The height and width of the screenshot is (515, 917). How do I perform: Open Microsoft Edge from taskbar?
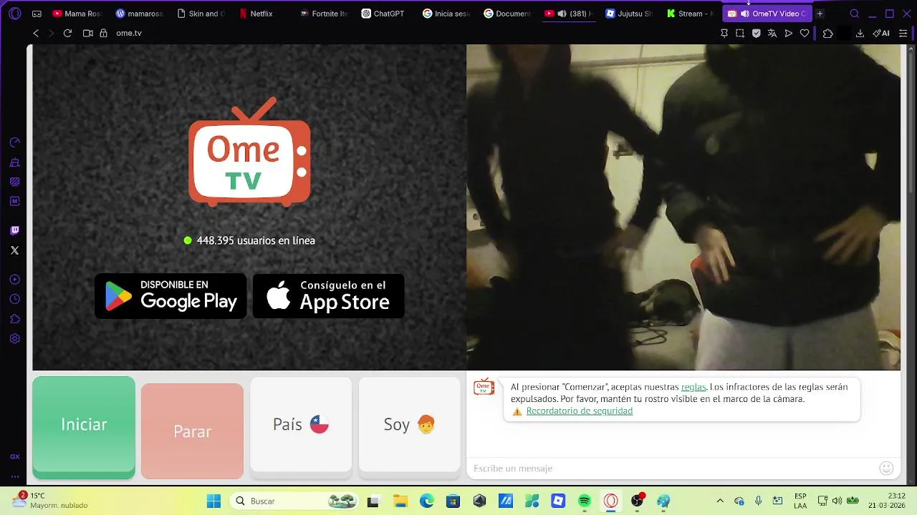point(426,501)
